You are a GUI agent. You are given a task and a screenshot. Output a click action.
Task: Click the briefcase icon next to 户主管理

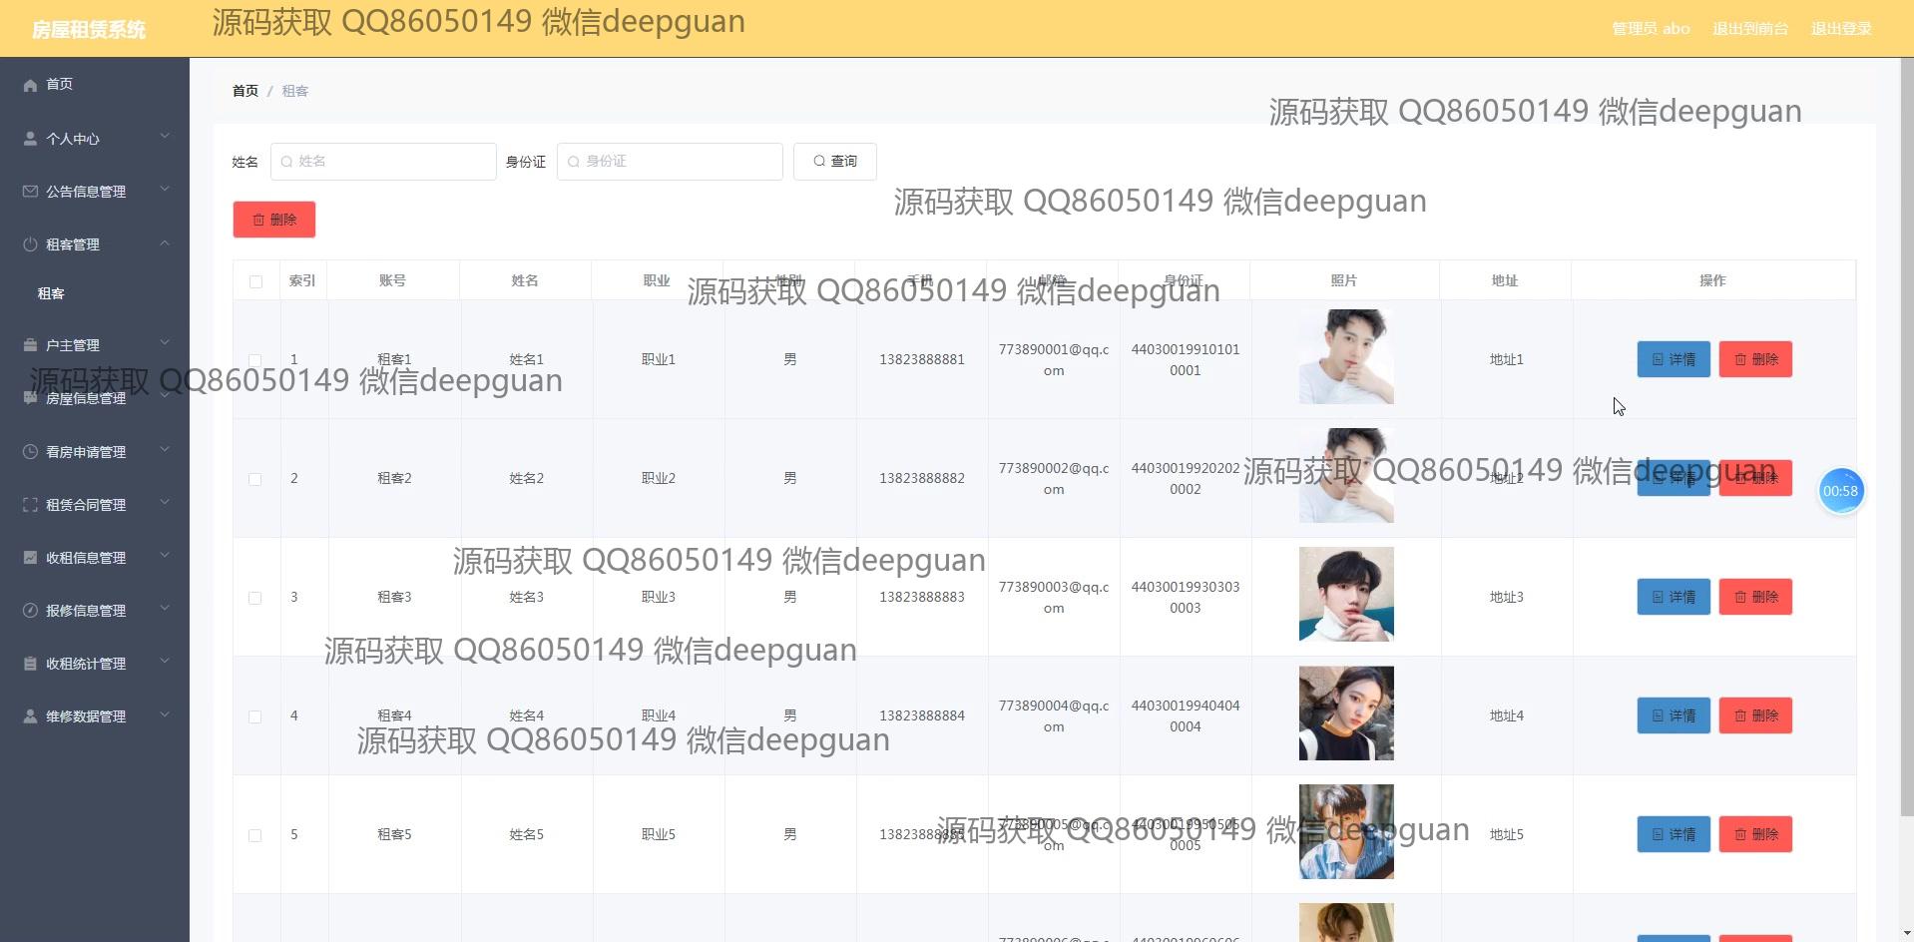[x=30, y=345]
